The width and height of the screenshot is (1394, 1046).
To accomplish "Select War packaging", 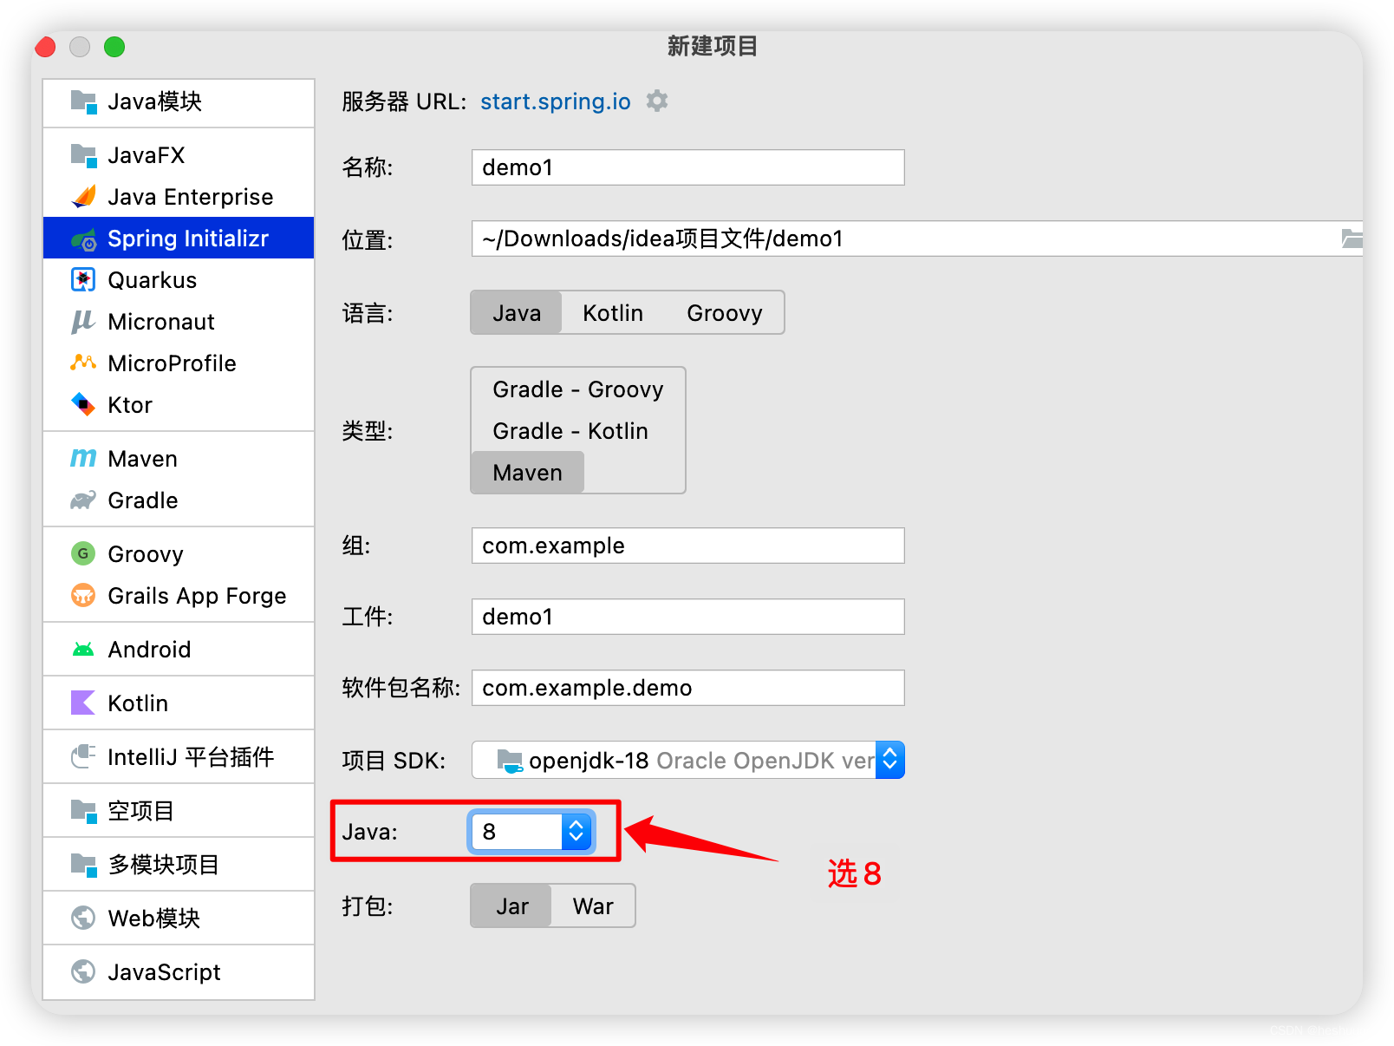I will click(593, 906).
